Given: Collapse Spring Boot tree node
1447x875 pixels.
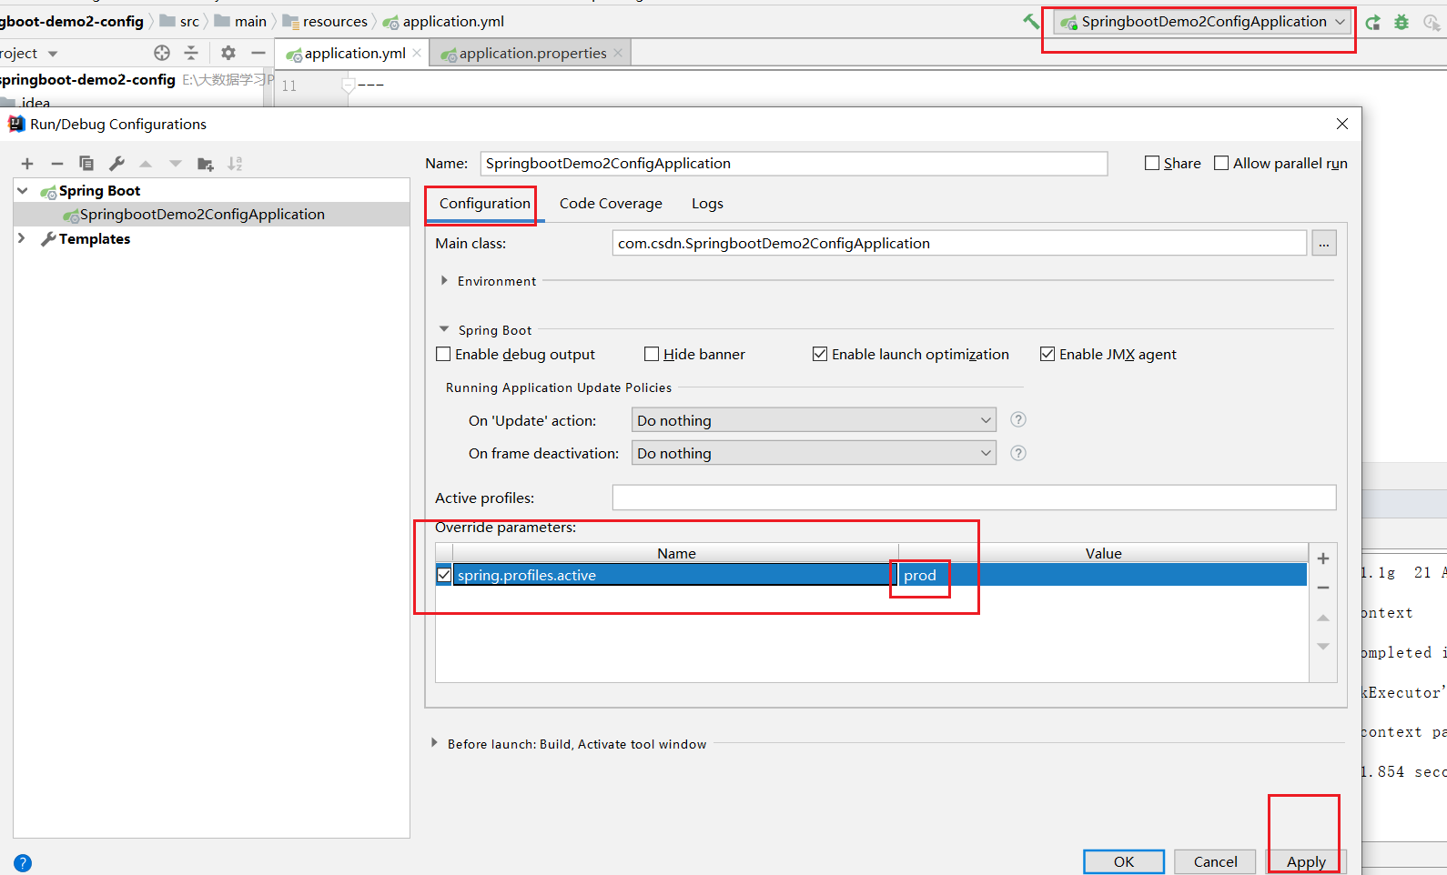Looking at the screenshot, I should 23,190.
